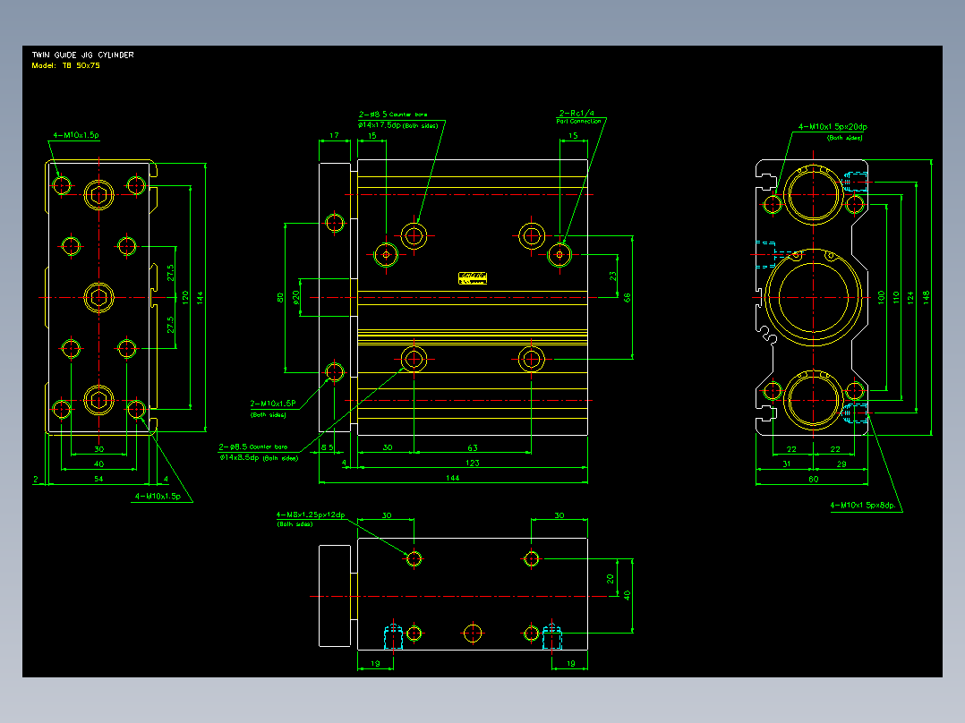Screen dimensions: 965x723
Task: Select the '54' width dimension
Action: (x=98, y=479)
